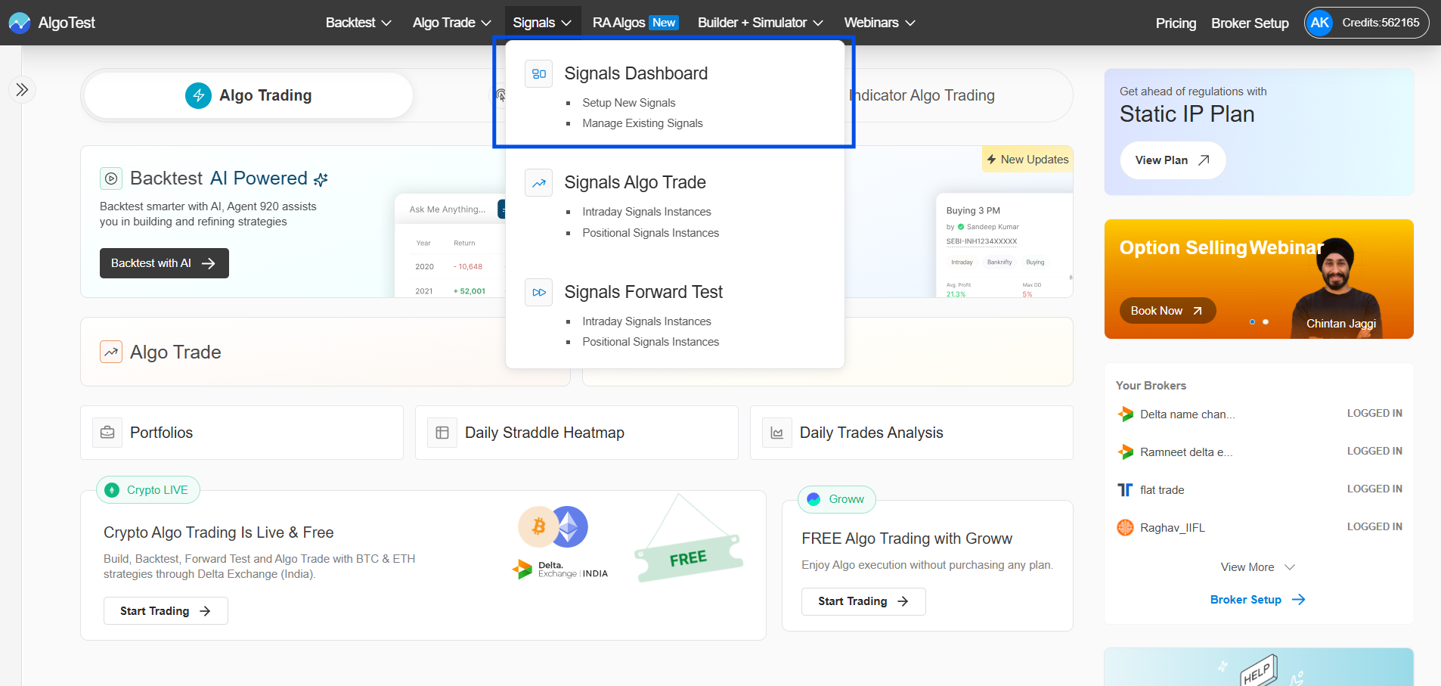Viewport: 1441px width, 686px height.
Task: Click the AlgoTest logo icon
Action: pos(19,23)
